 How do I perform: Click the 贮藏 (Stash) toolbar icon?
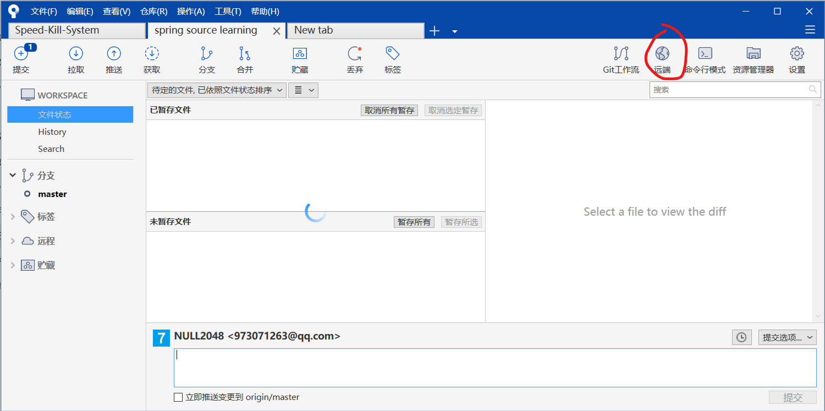point(300,59)
